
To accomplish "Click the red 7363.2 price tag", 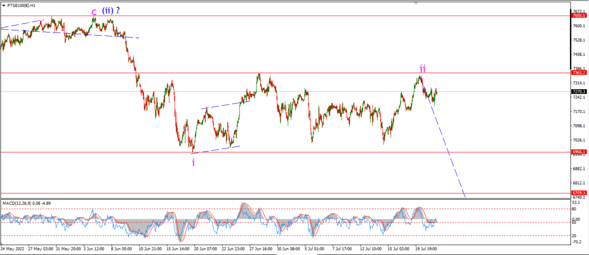I will (577, 73).
